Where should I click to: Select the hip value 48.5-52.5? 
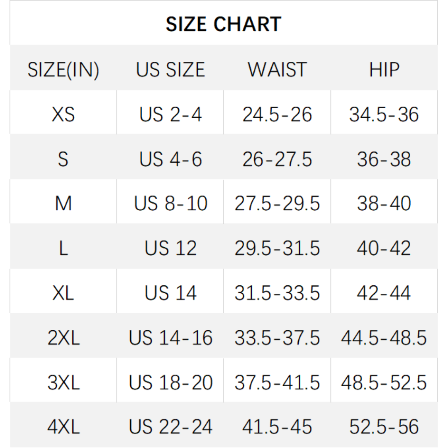click(x=384, y=382)
